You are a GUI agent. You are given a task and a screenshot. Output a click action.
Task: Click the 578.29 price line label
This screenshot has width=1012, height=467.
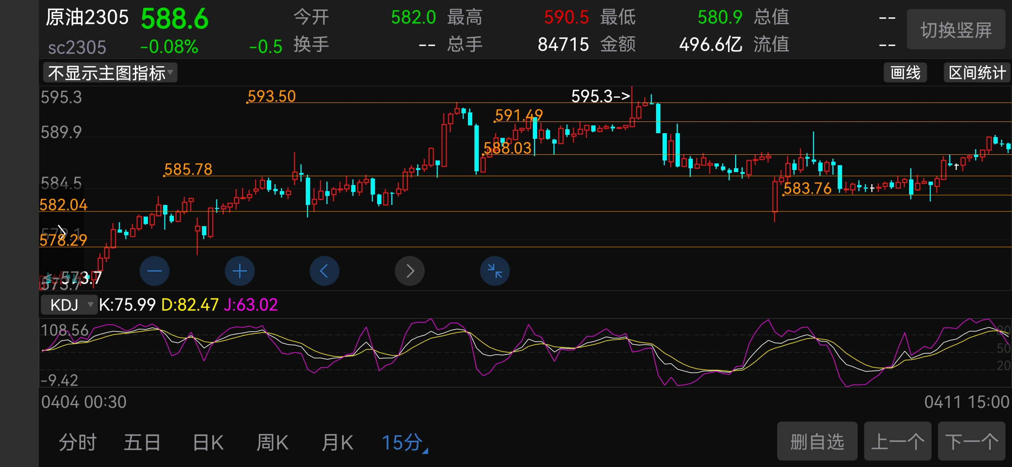(63, 240)
